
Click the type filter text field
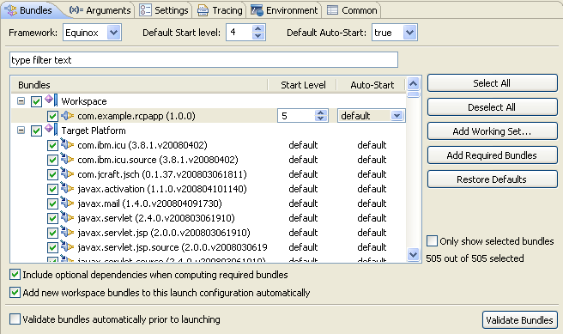pos(203,59)
